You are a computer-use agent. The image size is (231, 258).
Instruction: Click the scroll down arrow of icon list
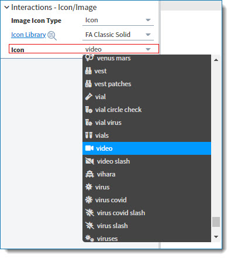pos(216,237)
